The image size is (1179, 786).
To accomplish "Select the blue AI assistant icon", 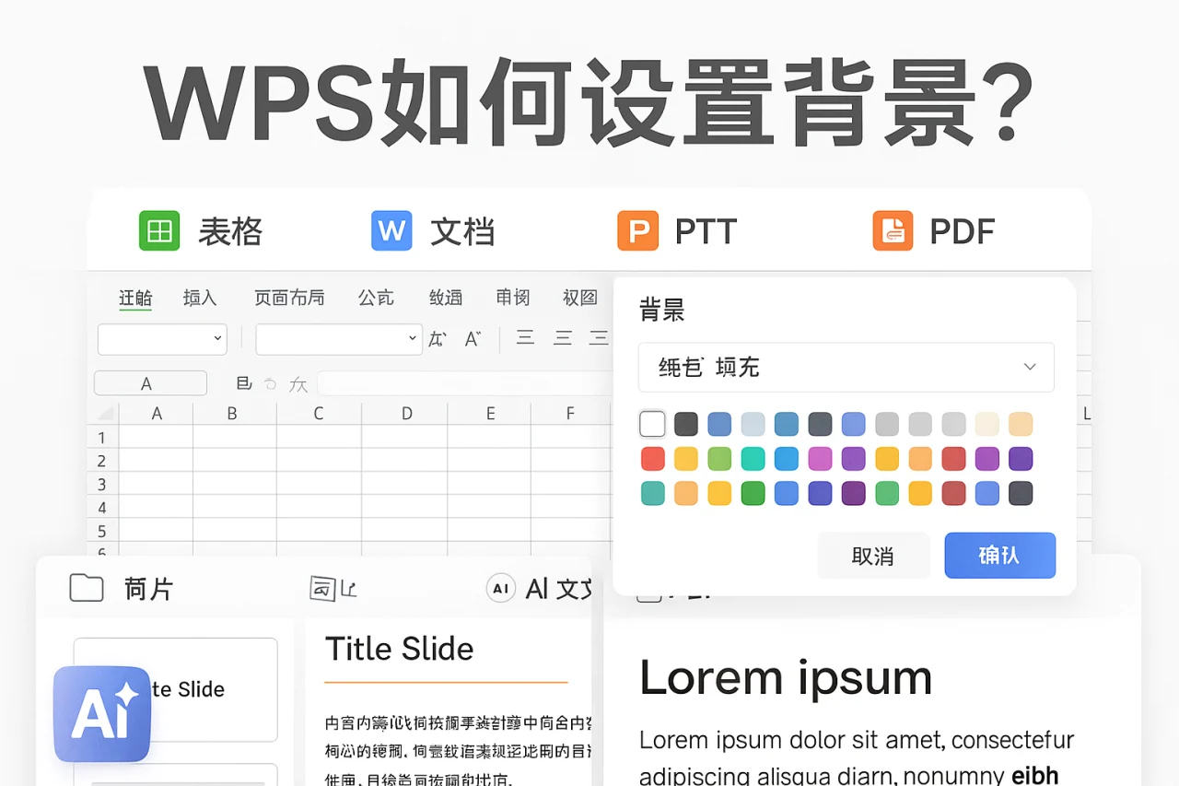I will [x=101, y=714].
